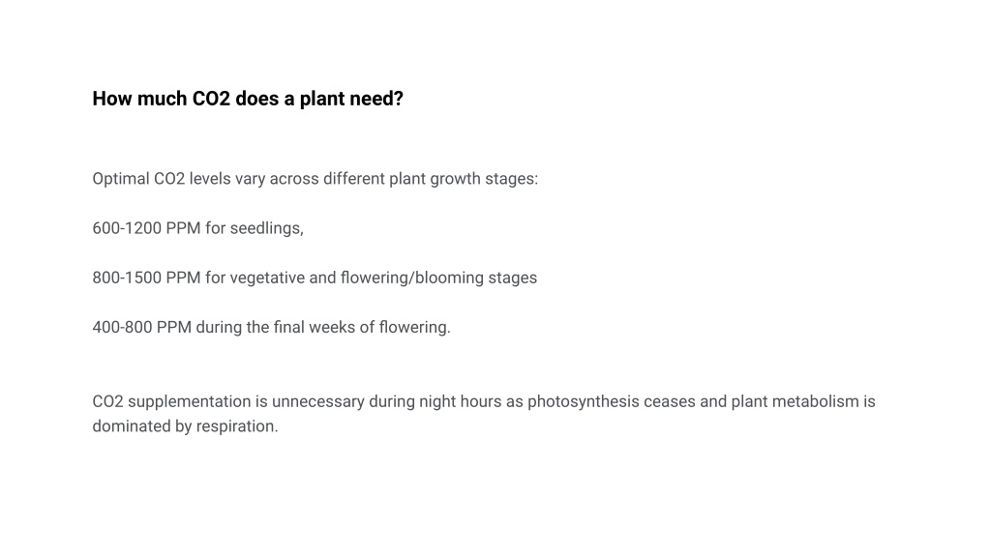Click 'plant metabolism is' at the paragraph line end

(803, 401)
